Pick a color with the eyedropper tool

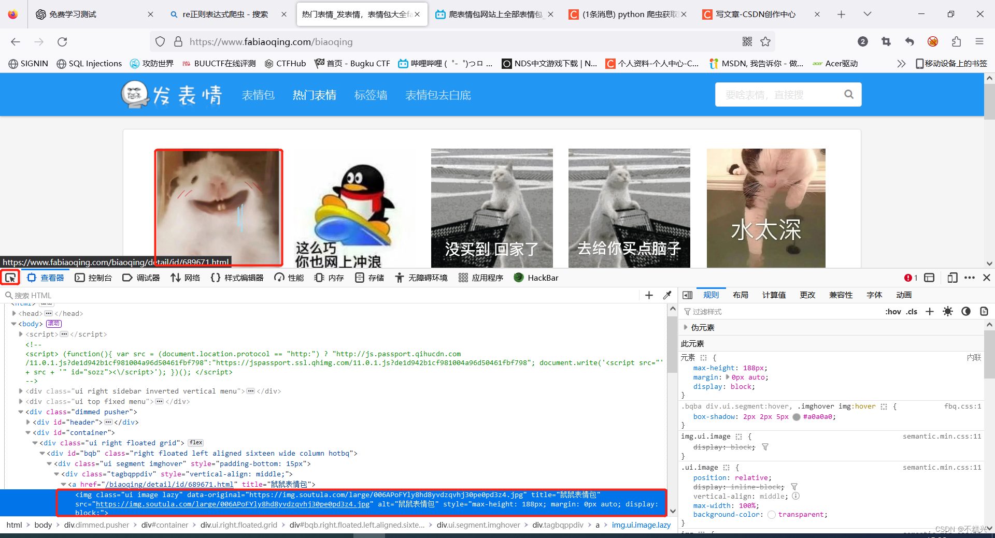coord(667,295)
